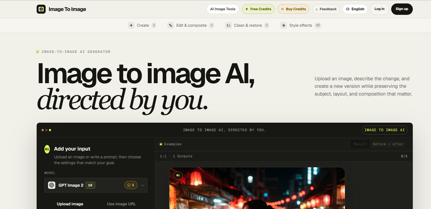Click the Create sparkle icon
This screenshot has width=431, height=209.
tap(131, 25)
